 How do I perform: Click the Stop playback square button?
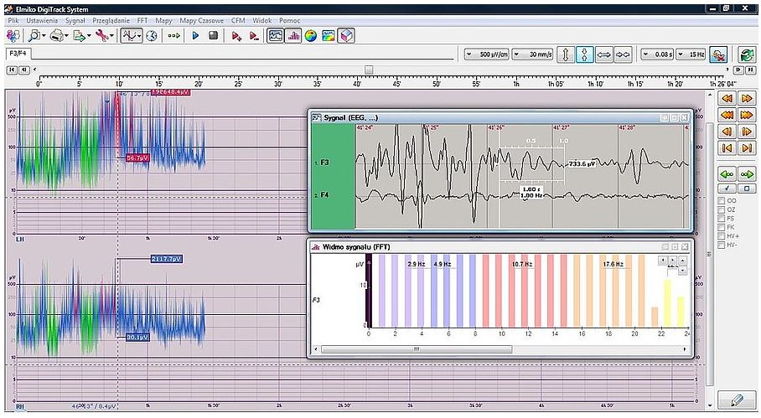(213, 36)
